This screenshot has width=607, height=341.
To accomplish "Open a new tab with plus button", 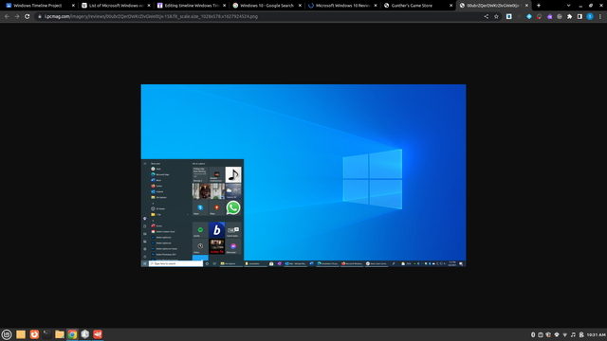I will click(x=539, y=6).
